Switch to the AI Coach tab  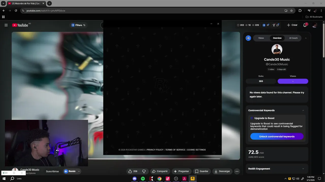click(293, 38)
